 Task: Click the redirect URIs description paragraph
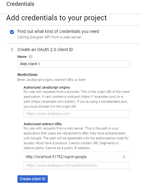(76, 138)
